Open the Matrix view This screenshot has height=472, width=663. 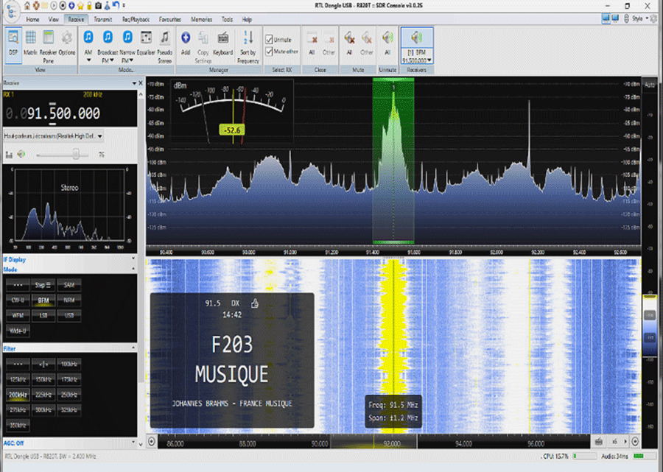pos(30,43)
